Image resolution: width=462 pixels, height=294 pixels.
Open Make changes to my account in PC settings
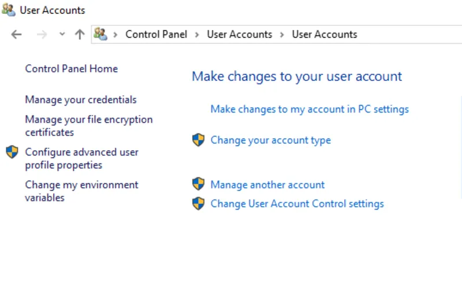pos(309,109)
